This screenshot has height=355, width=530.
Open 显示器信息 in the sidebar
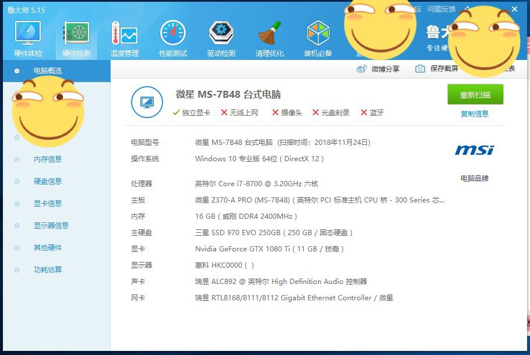point(51,226)
